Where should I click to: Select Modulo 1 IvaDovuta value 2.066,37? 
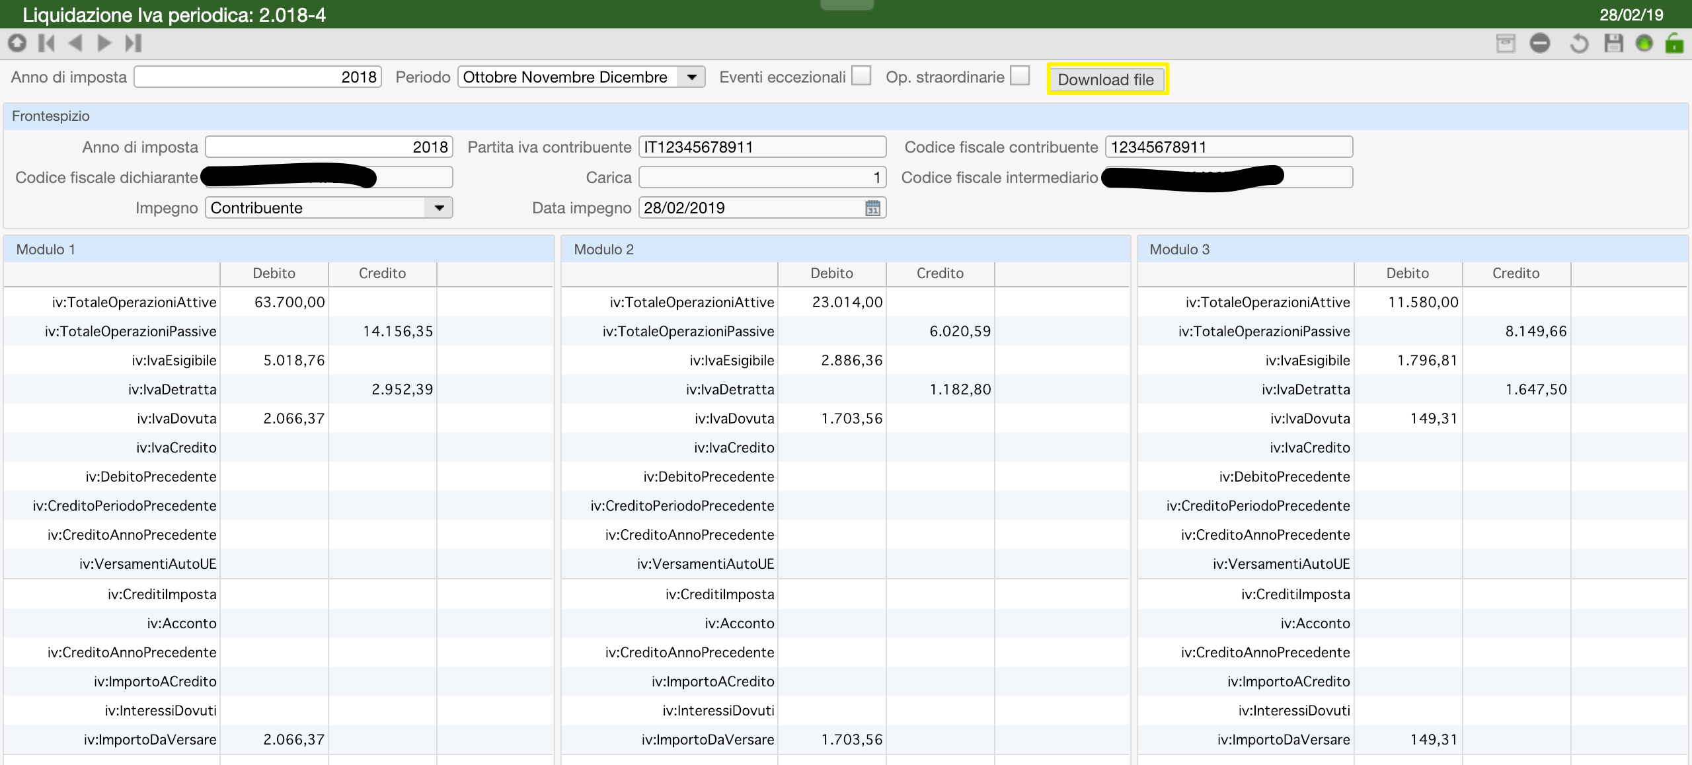274,418
